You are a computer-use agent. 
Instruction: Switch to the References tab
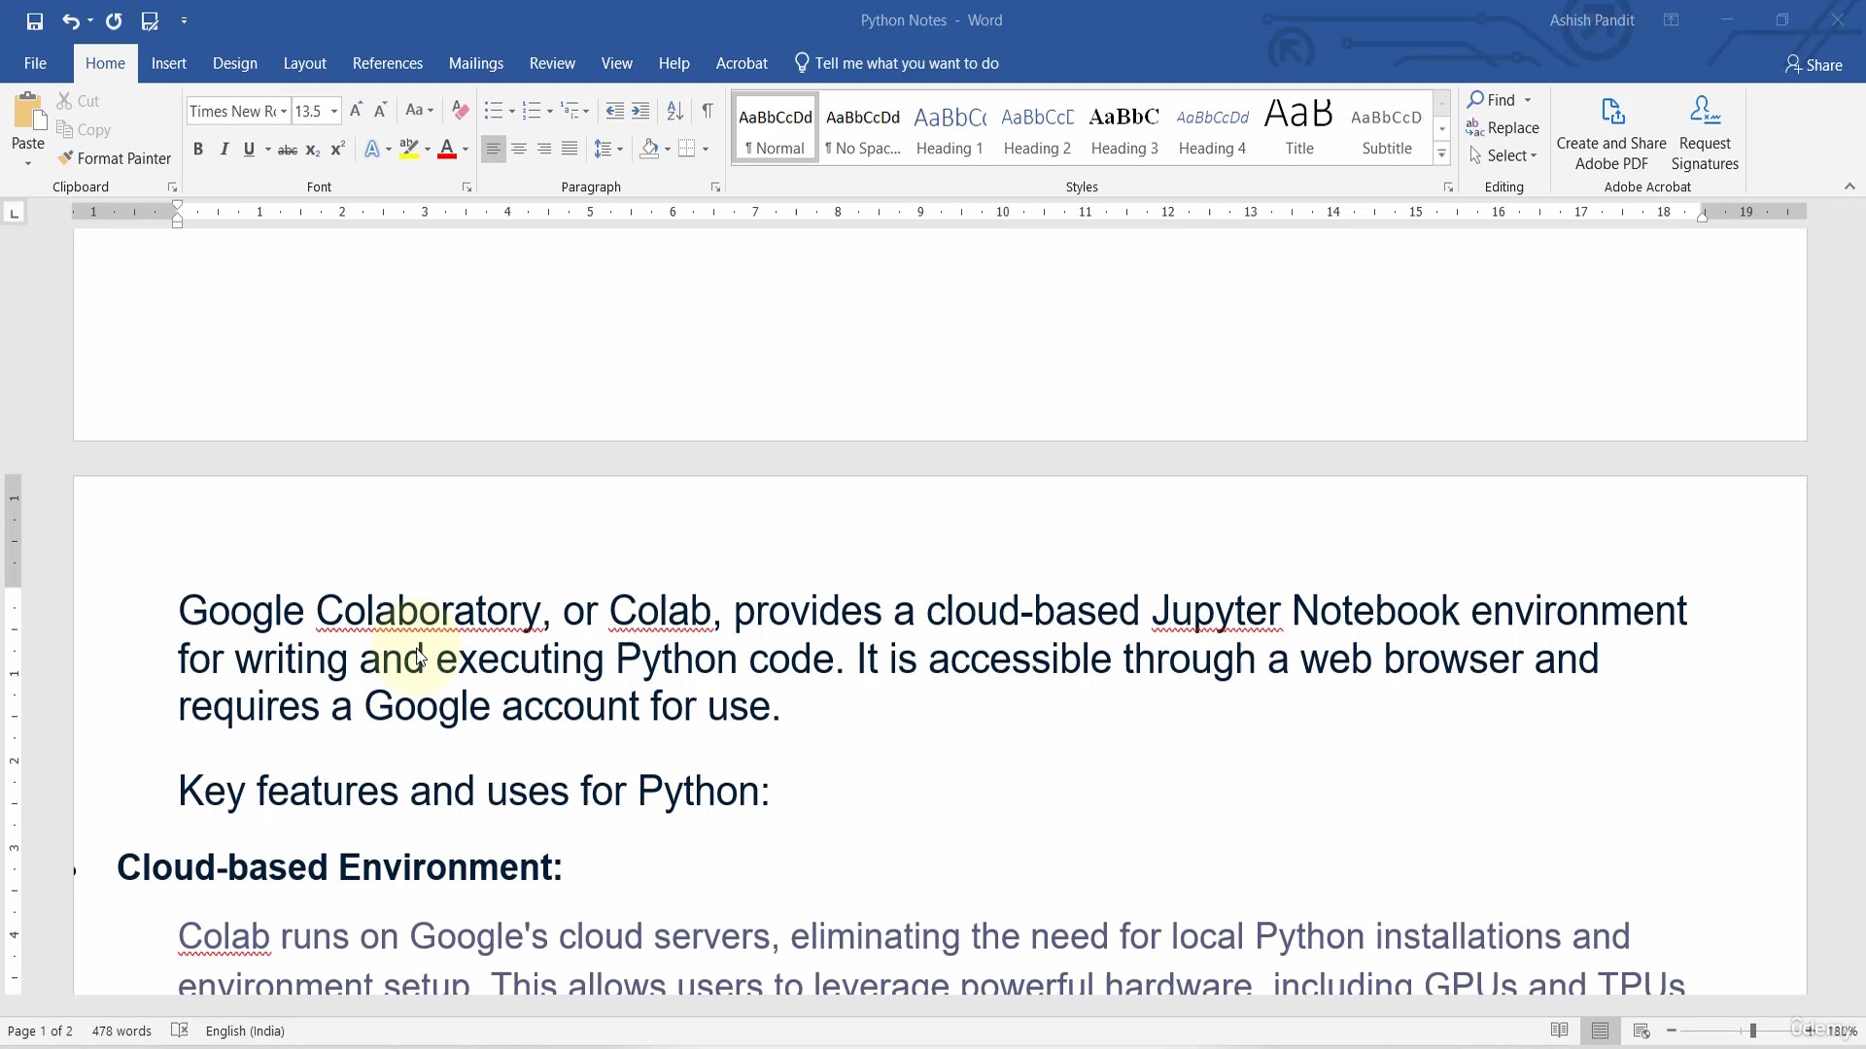(x=388, y=63)
